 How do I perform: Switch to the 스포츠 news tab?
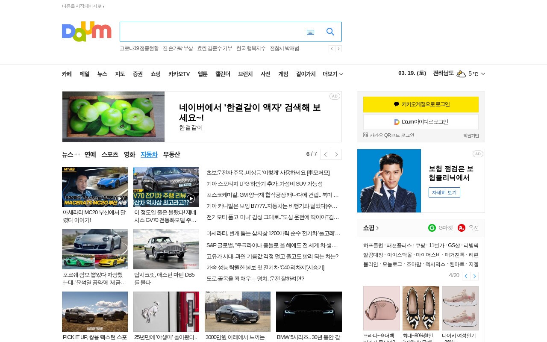click(x=110, y=154)
